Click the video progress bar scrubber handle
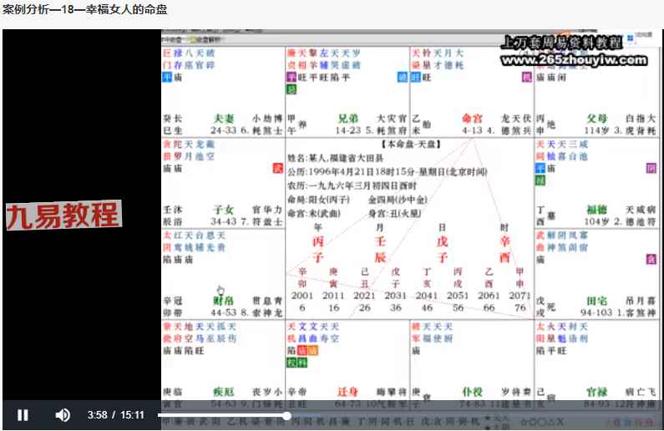Screen dimensions: 664x431 [x=286, y=415]
